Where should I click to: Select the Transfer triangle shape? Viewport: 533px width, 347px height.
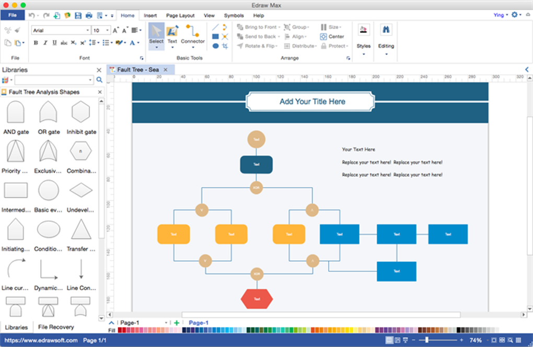pyautogui.click(x=81, y=235)
